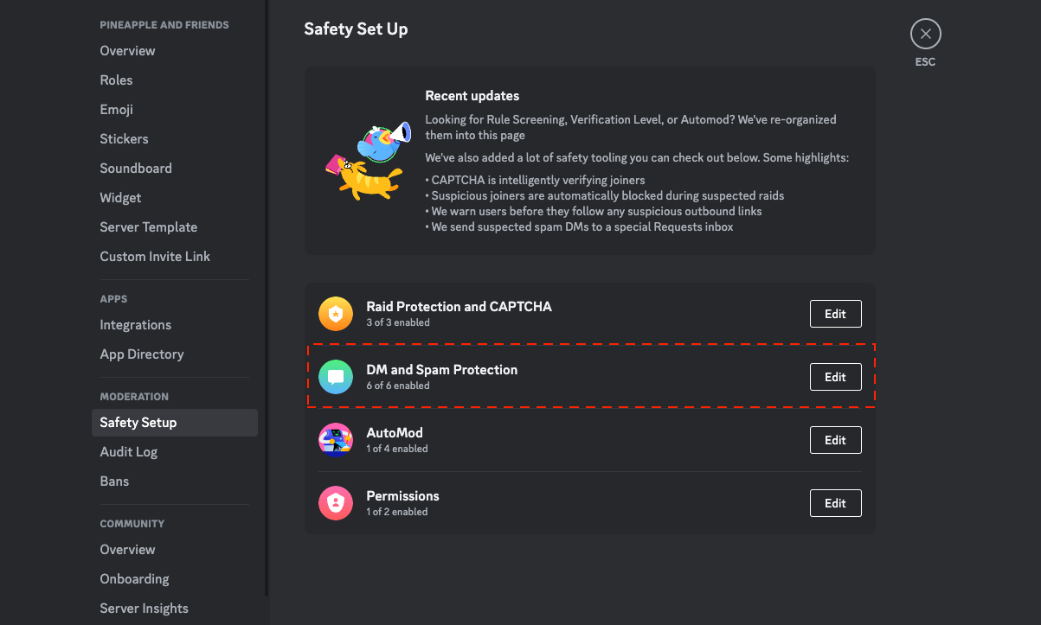Edit DM and Spam Protection settings
The width and height of the screenshot is (1041, 625).
tap(835, 377)
